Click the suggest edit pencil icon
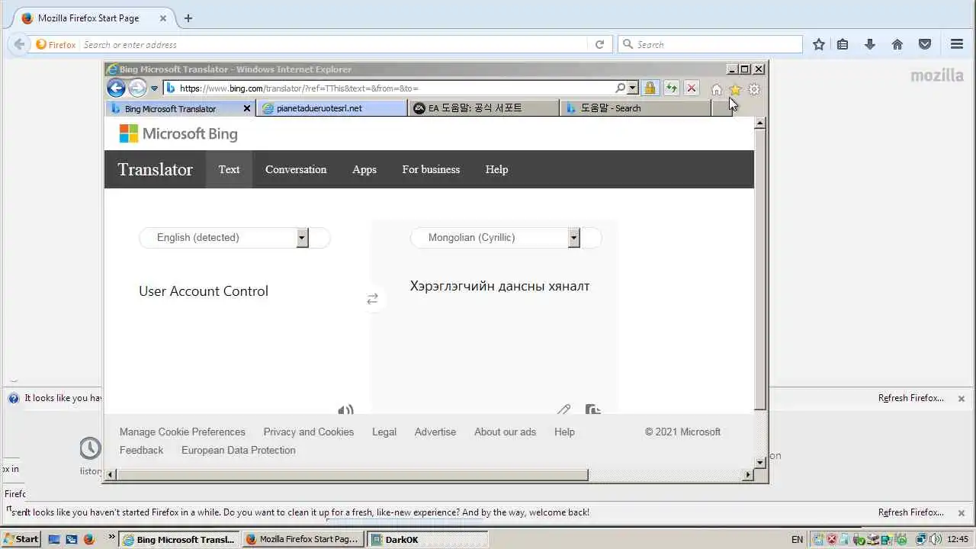976x549 pixels. coord(563,410)
